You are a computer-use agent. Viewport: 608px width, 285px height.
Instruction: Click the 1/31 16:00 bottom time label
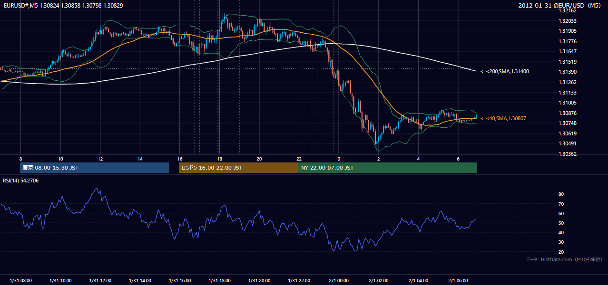(180, 281)
